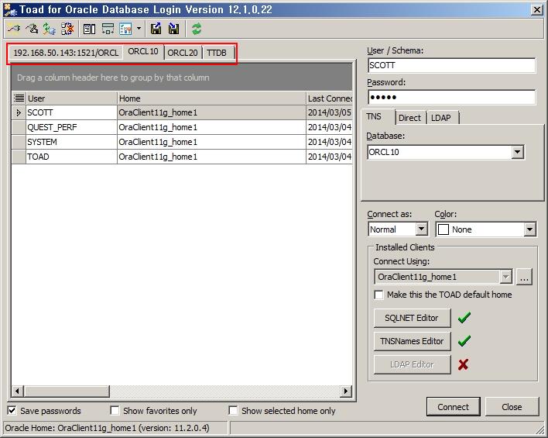Uncheck the Save passwords checkbox
The height and width of the screenshot is (438, 548).
pyautogui.click(x=12, y=411)
